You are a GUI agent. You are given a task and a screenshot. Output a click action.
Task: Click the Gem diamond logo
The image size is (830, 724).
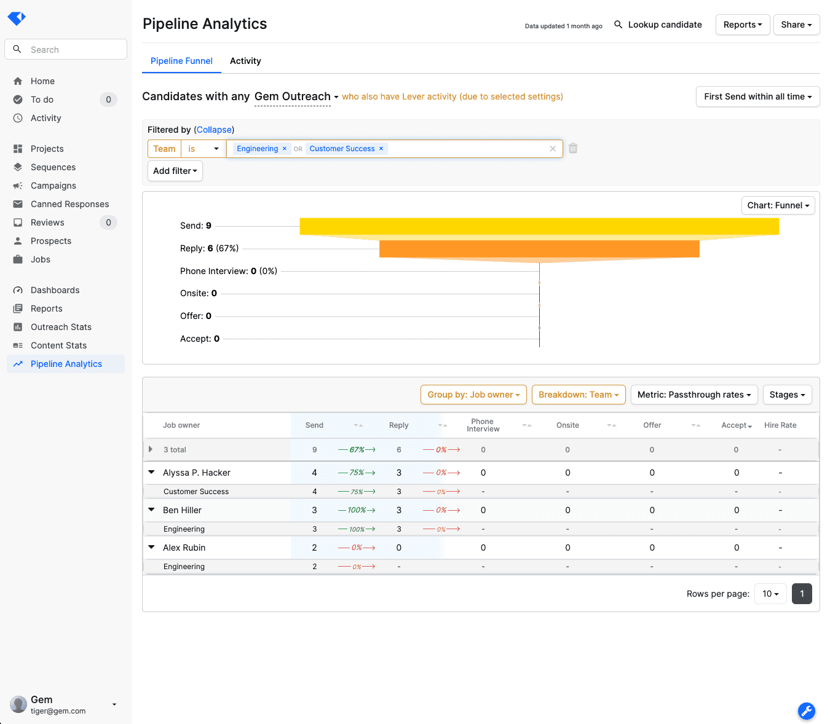tap(17, 18)
